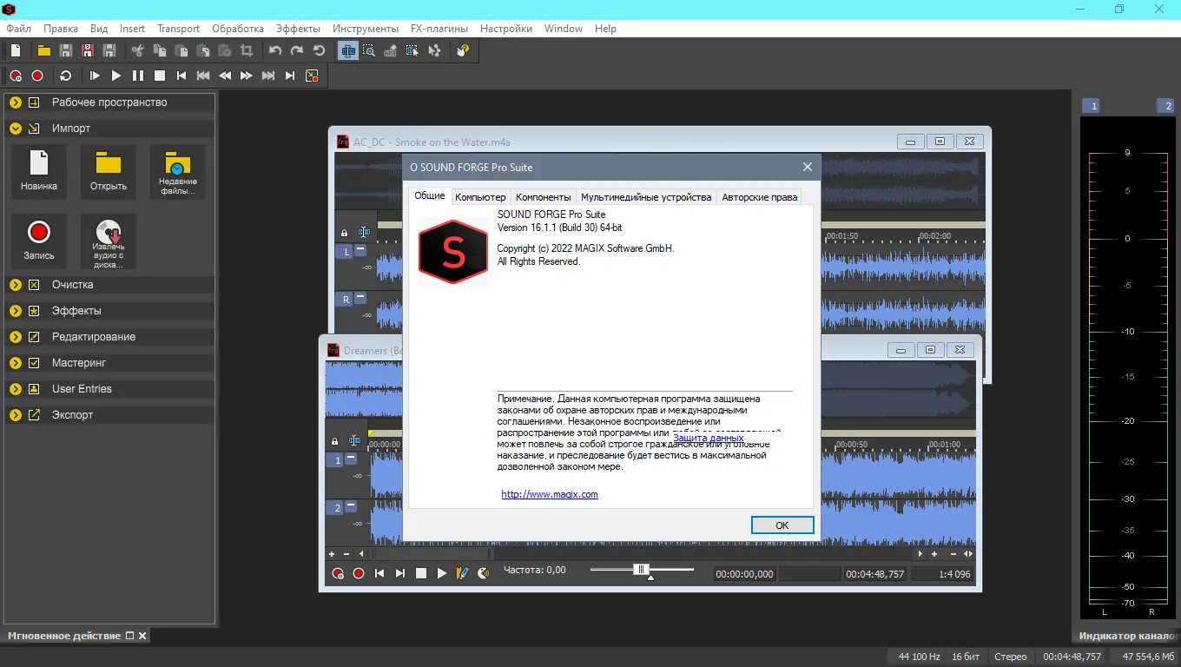Collapse channel 2 with its minus button in Dreamers
This screenshot has width=1181, height=667.
[x=352, y=506]
